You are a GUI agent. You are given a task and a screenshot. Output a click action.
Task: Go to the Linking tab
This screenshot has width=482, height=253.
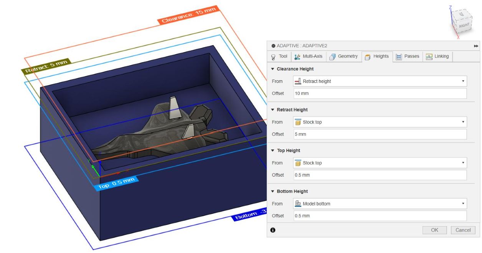point(437,56)
